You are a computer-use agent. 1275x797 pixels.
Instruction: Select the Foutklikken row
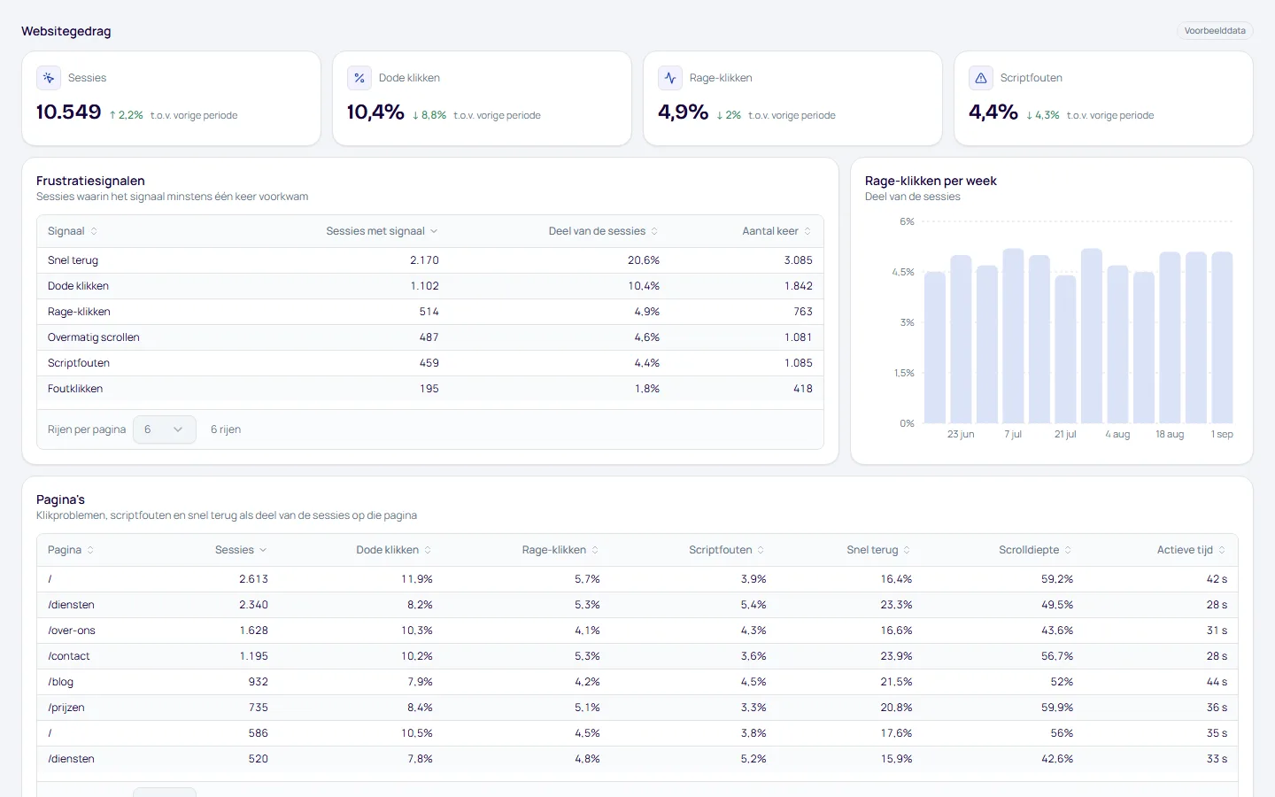(x=430, y=389)
